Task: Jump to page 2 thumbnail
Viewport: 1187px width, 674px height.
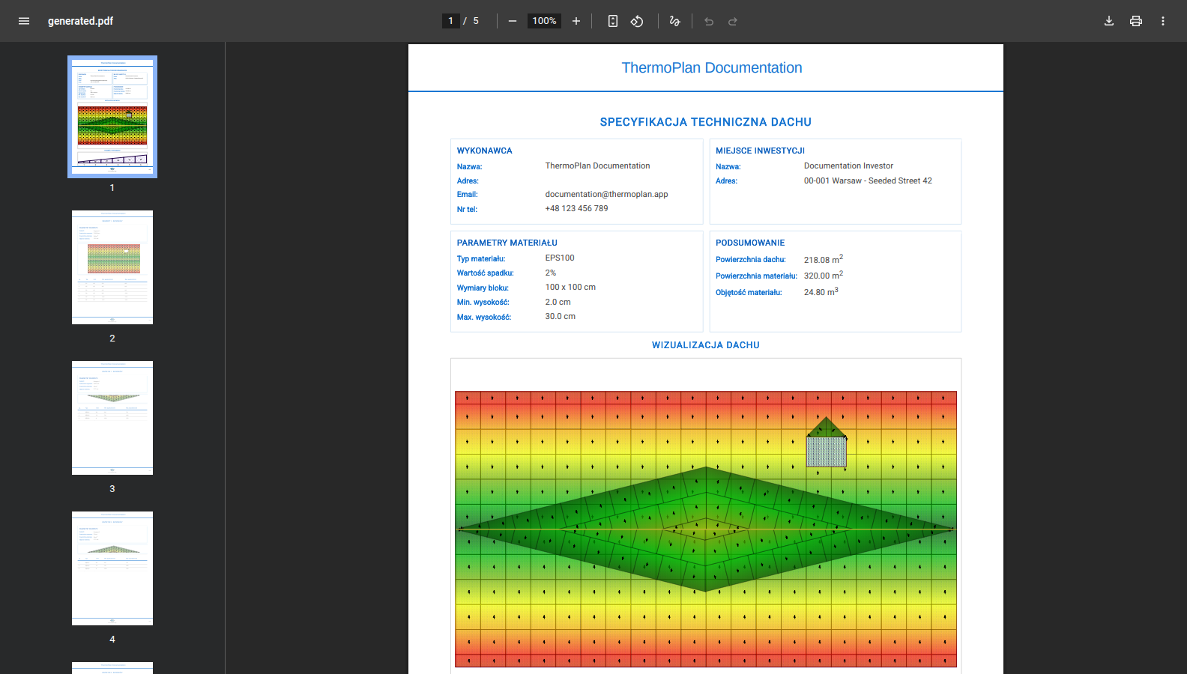Action: pos(112,267)
